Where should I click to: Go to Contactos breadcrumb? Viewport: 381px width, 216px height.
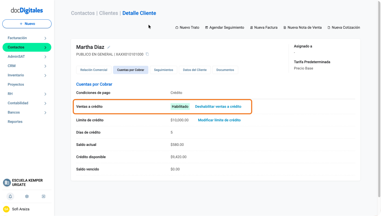click(x=83, y=13)
